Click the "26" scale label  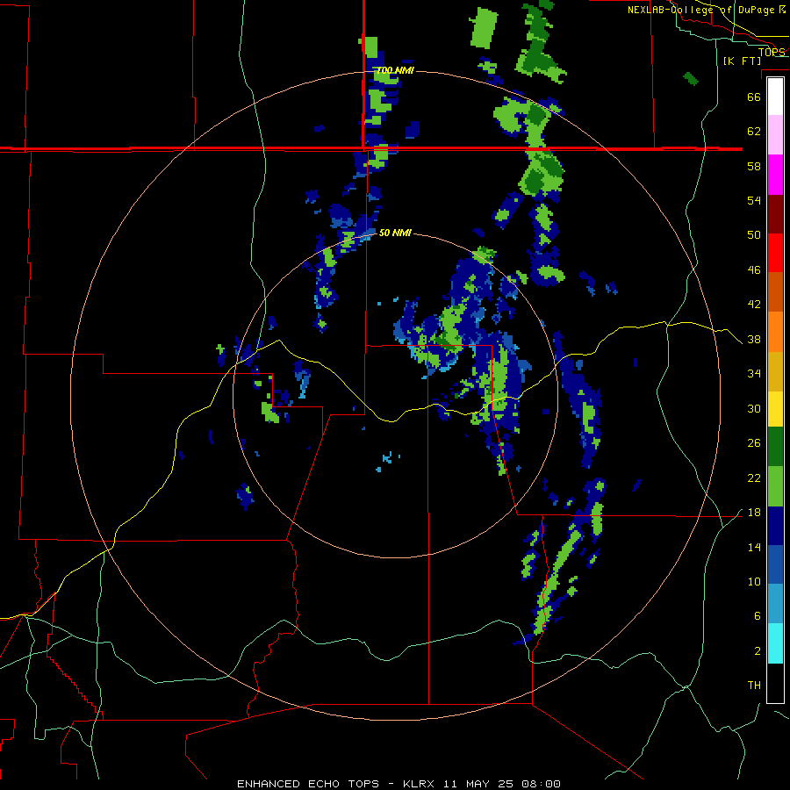(x=754, y=443)
